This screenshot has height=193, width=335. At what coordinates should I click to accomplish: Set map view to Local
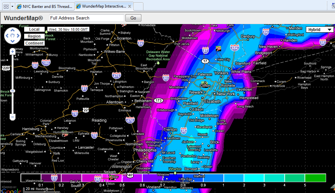click(34, 29)
